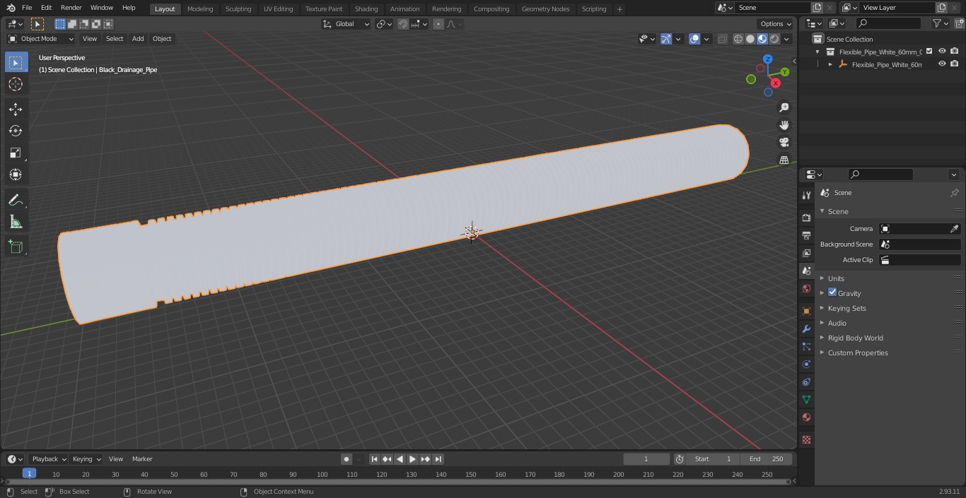Select the Annotate tool

pyautogui.click(x=16, y=201)
